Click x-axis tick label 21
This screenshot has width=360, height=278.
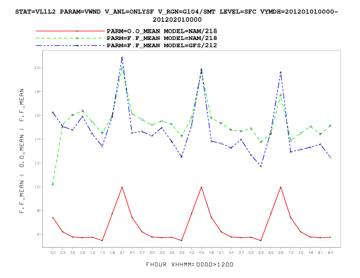coord(122,253)
